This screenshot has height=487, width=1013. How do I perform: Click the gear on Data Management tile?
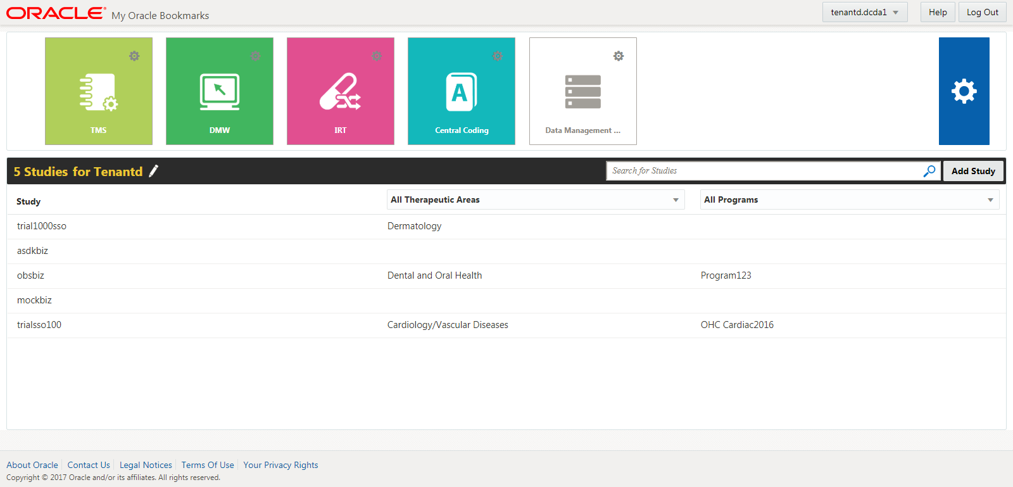[619, 56]
